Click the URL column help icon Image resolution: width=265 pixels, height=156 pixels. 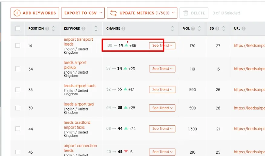pyautogui.click(x=244, y=28)
